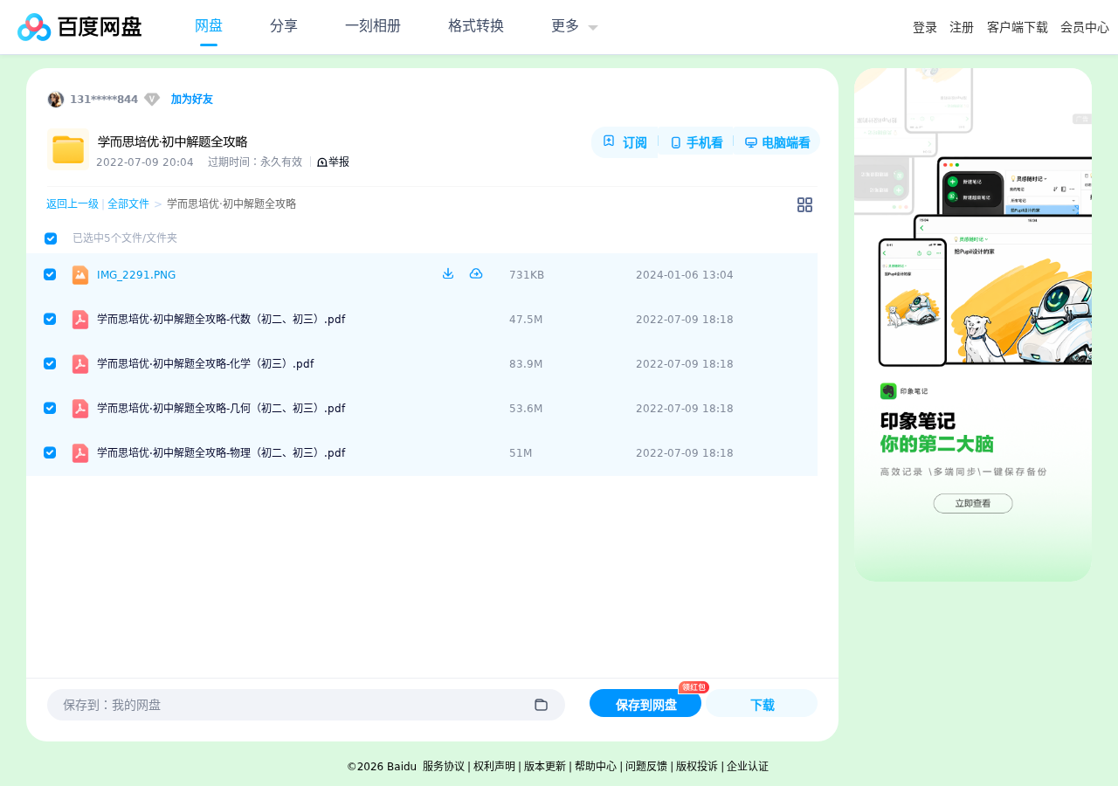Uncheck the 代数 PDF checkbox
Viewport: 1118px width, 786px height.
click(x=50, y=319)
